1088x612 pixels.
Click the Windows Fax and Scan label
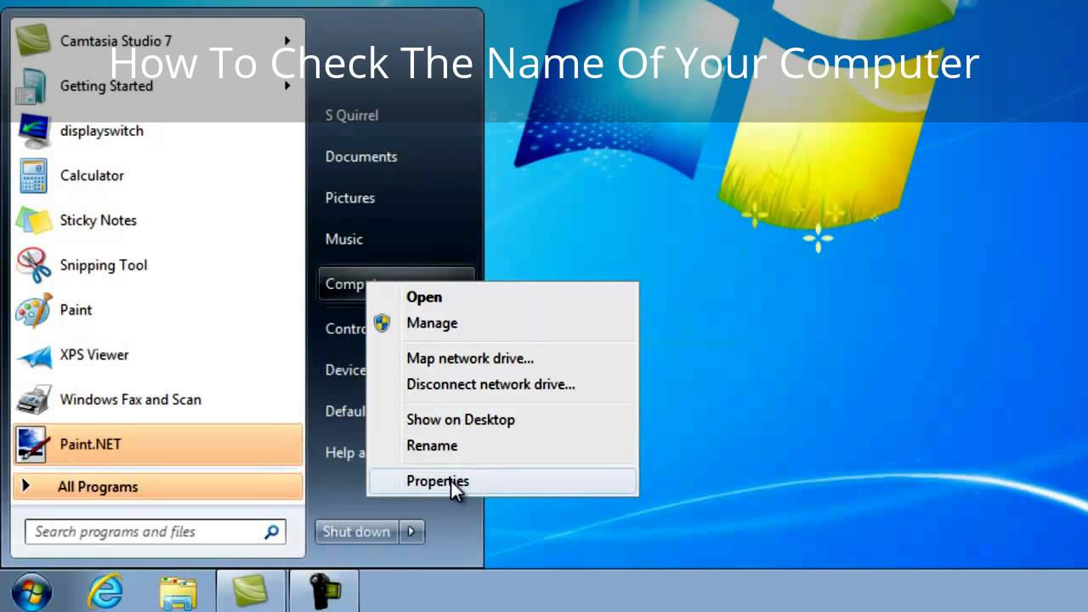click(x=131, y=399)
